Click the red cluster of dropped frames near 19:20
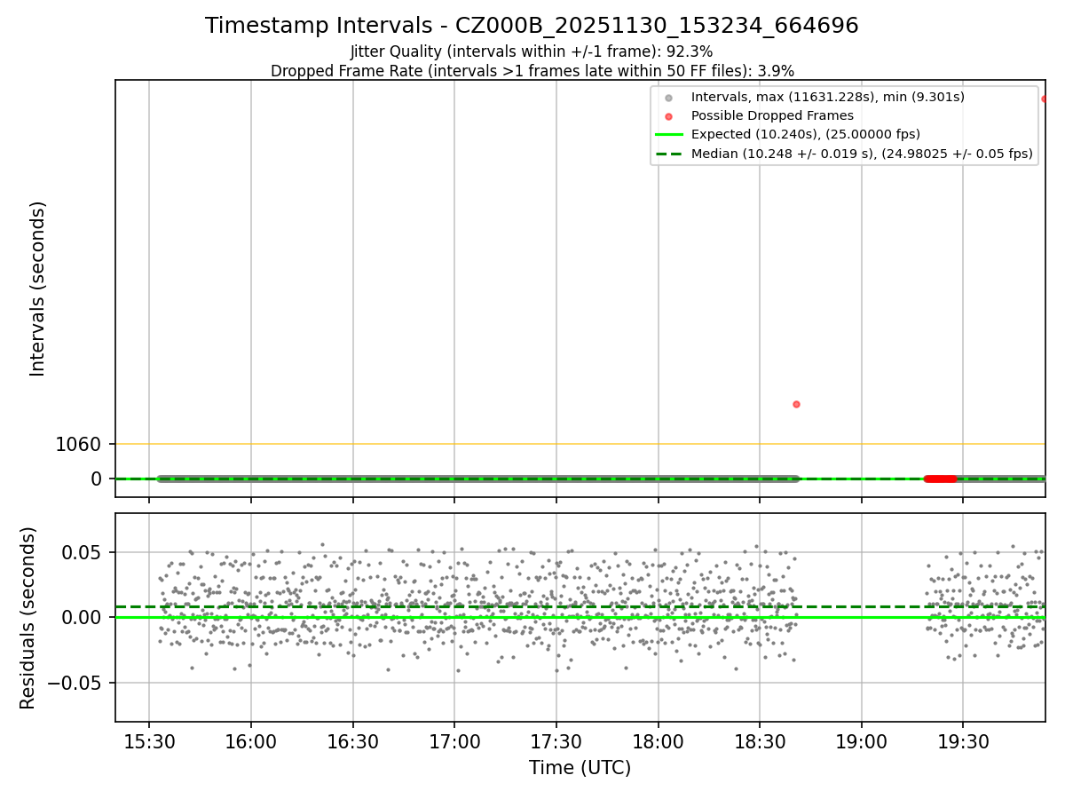The width and height of the screenshot is (1065, 799). [940, 479]
